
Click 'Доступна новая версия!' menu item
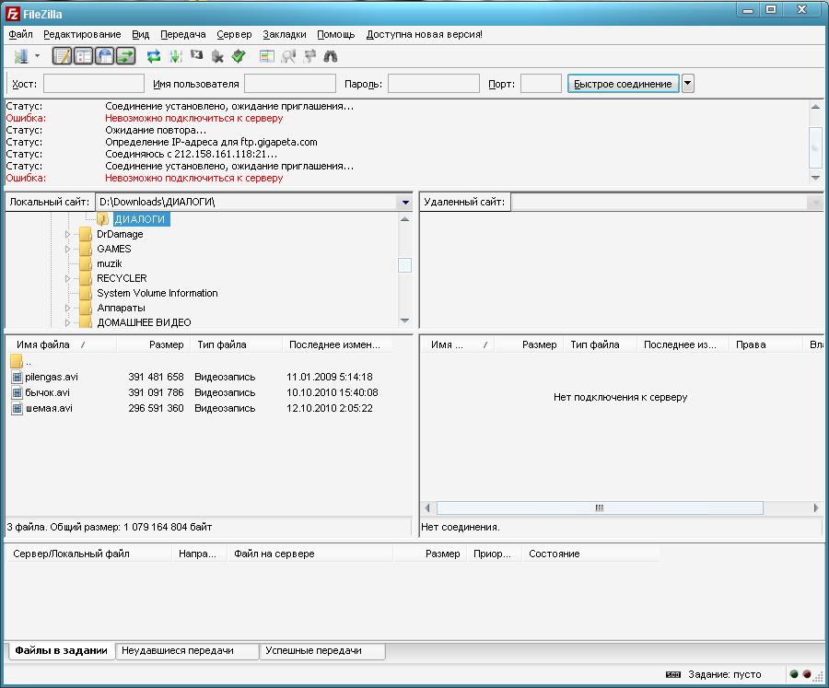[x=424, y=34]
